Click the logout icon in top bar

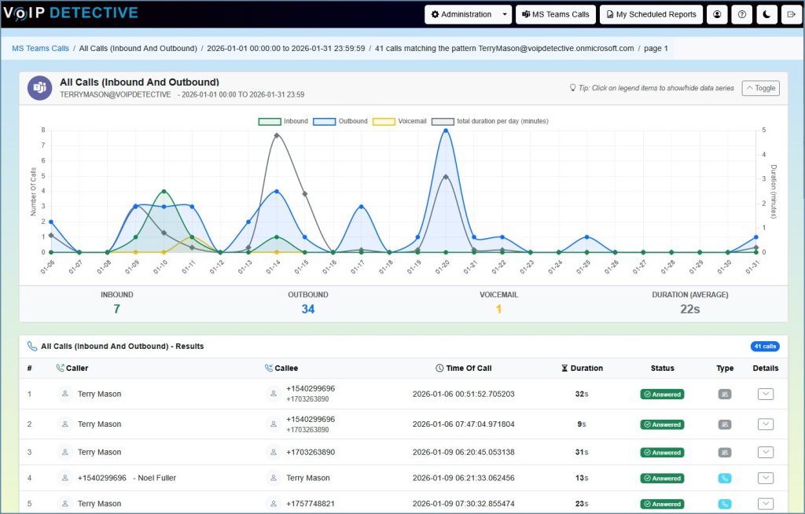click(790, 14)
